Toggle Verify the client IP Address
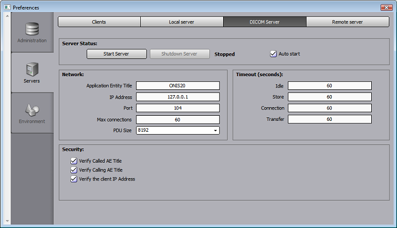 [74, 179]
